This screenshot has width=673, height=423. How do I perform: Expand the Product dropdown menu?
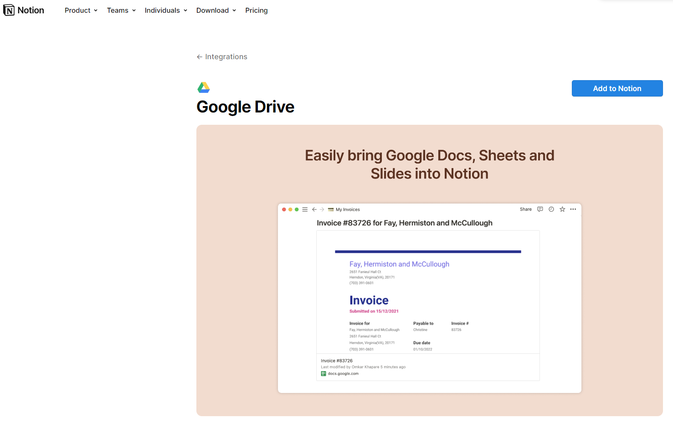click(81, 10)
